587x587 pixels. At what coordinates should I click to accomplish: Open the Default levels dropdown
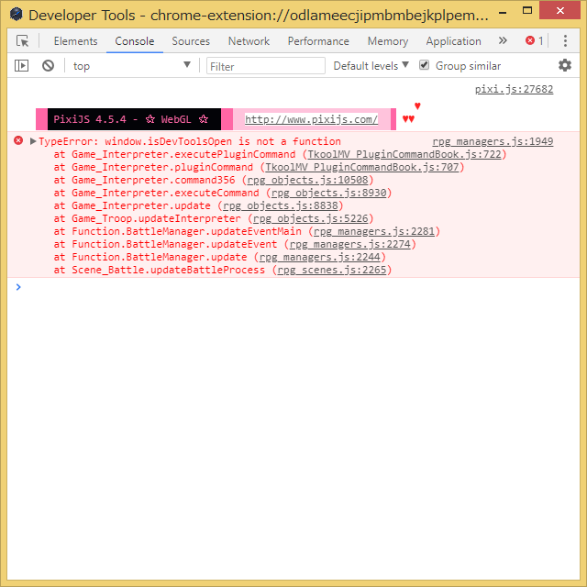tap(371, 66)
